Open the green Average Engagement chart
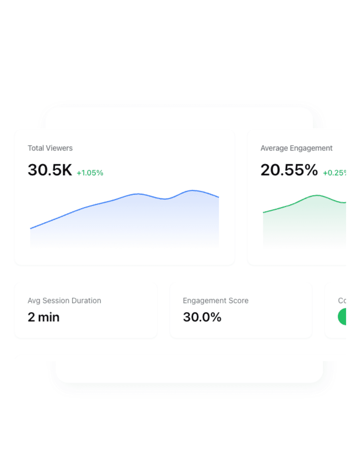 coord(304,221)
